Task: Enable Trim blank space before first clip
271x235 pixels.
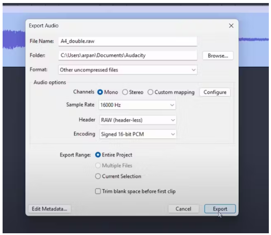Action: [98, 191]
